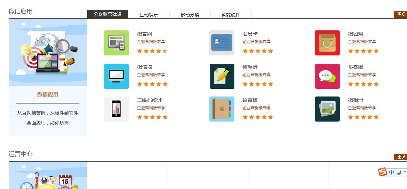Click the Sogou moon icon
Image resolution: width=407 pixels, height=189 pixels.
point(399,172)
